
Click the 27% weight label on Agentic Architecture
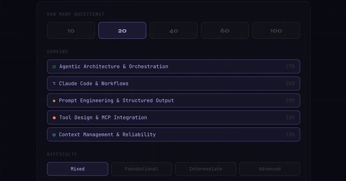coord(290,66)
